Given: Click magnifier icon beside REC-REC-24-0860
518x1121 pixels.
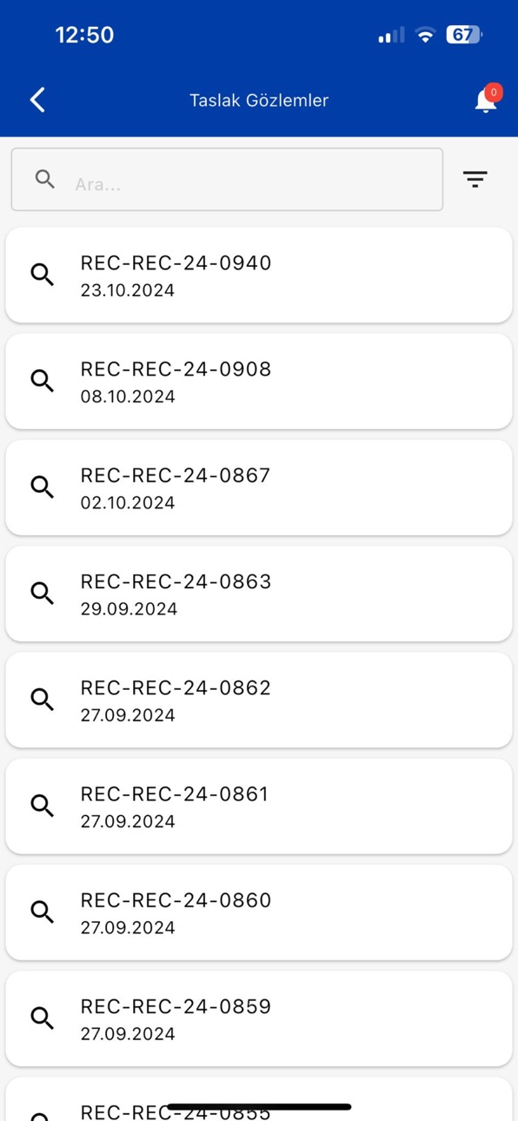Looking at the screenshot, I should point(42,912).
